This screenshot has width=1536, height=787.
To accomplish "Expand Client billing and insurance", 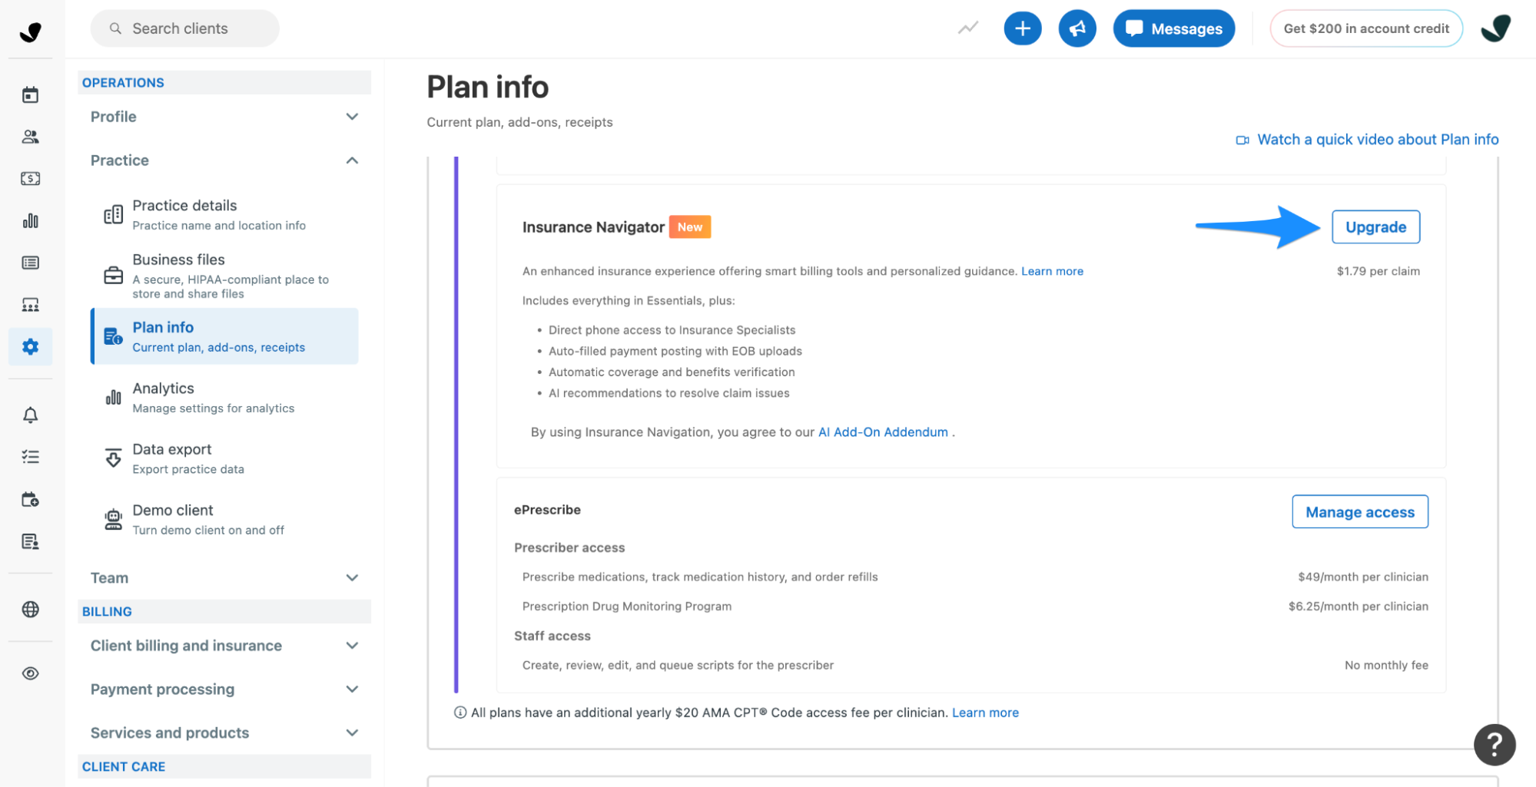I will coord(224,646).
